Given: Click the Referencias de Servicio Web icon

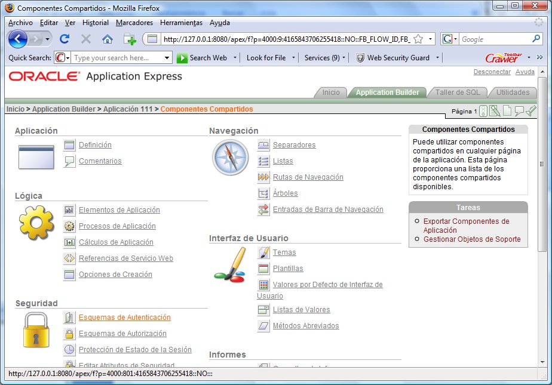Looking at the screenshot, I should tap(69, 258).
